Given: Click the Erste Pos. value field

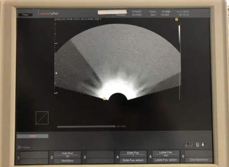Looking at the screenshot, I should tap(133, 154).
